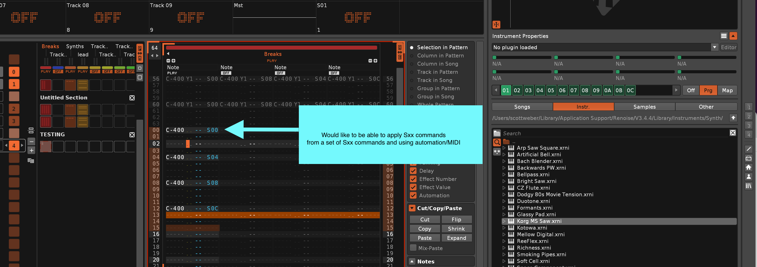Click the orange magnifier search icon
Screen dimensions: 757x267
pos(497,142)
